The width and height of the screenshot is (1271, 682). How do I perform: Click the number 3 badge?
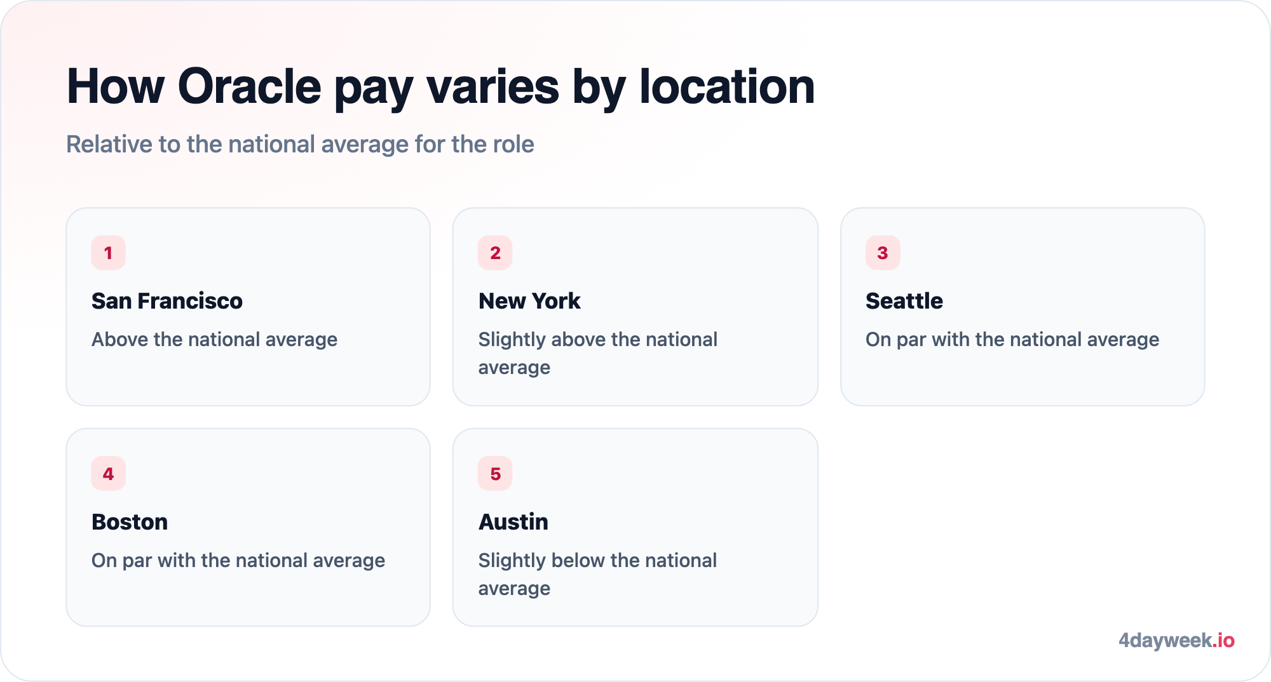click(883, 253)
